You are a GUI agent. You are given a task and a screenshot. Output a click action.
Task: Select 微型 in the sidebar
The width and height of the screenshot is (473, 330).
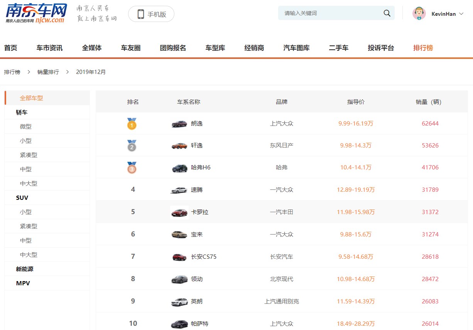coord(26,127)
